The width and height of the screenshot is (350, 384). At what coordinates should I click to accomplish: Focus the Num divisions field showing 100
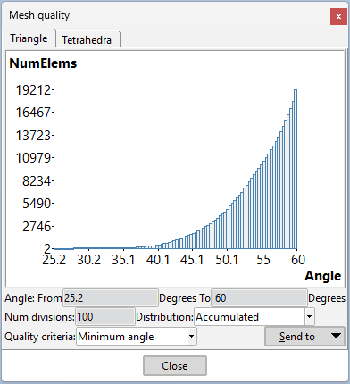click(x=105, y=317)
